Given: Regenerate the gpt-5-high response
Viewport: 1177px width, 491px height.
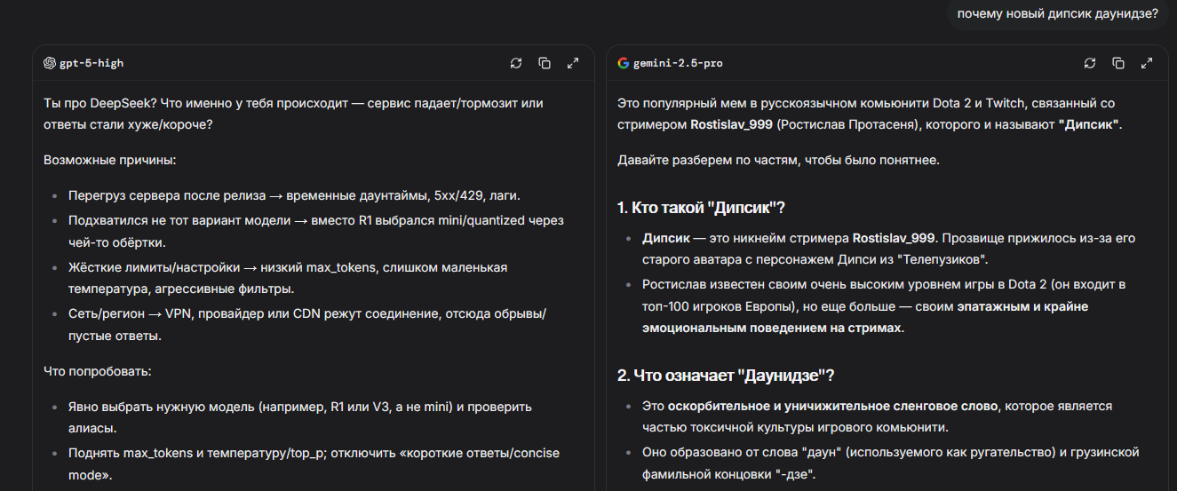Looking at the screenshot, I should click(516, 63).
